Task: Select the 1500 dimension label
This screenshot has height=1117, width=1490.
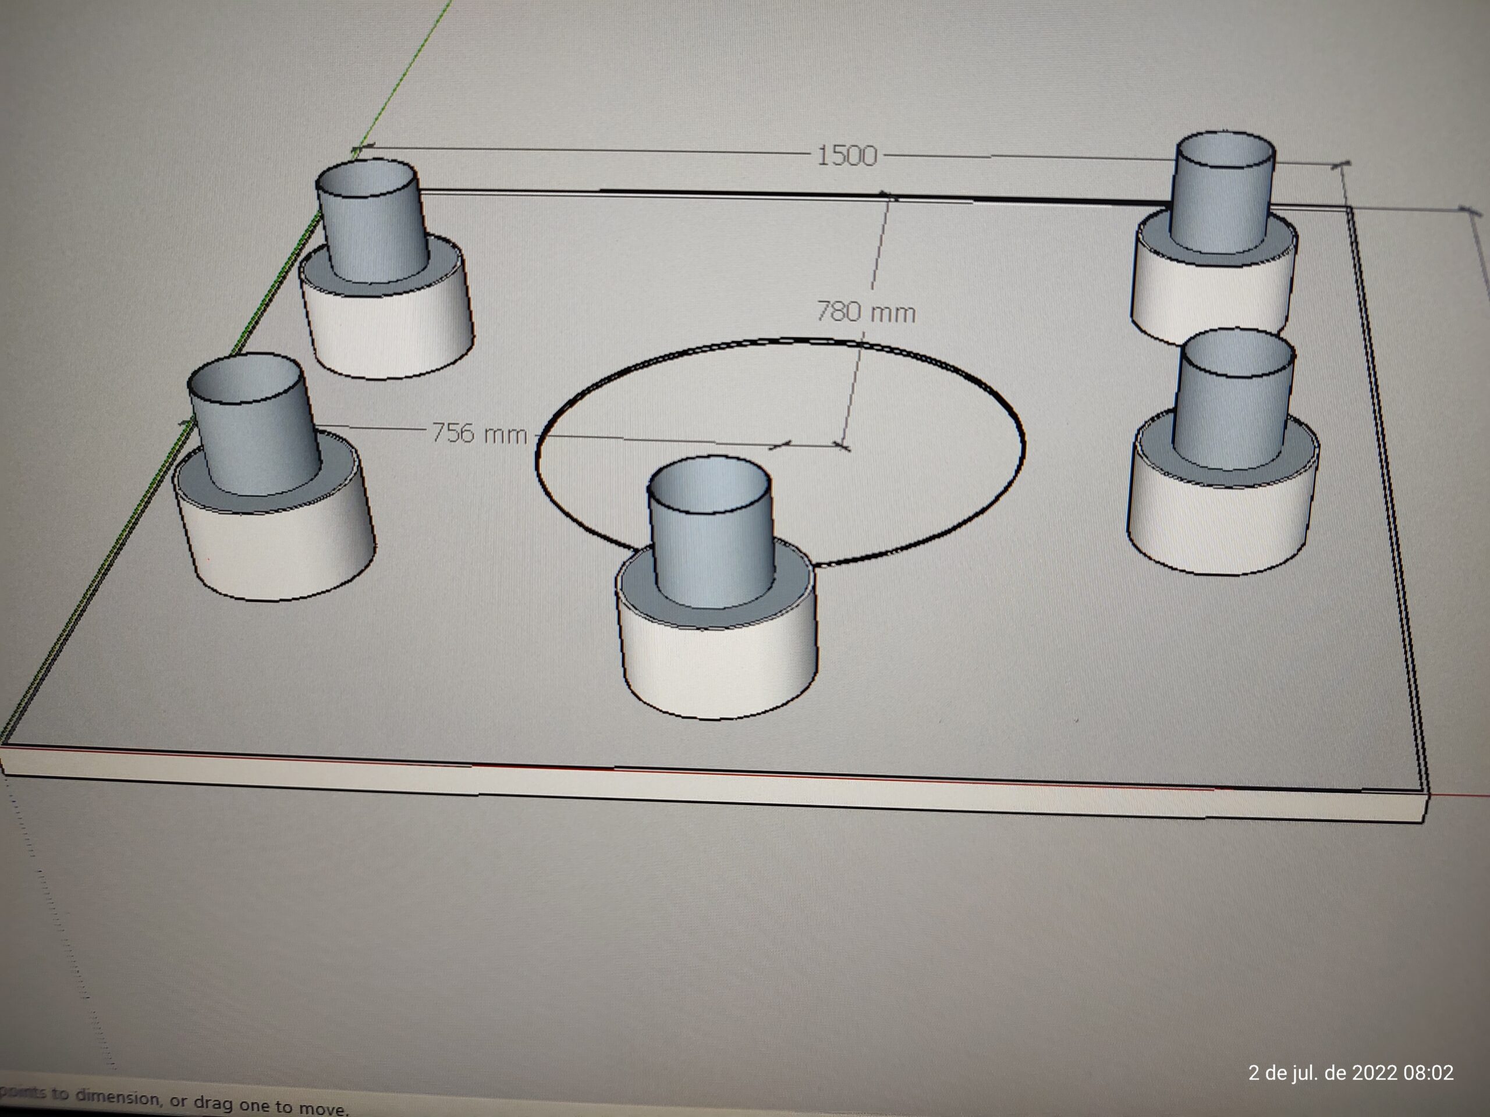Action: (x=847, y=156)
